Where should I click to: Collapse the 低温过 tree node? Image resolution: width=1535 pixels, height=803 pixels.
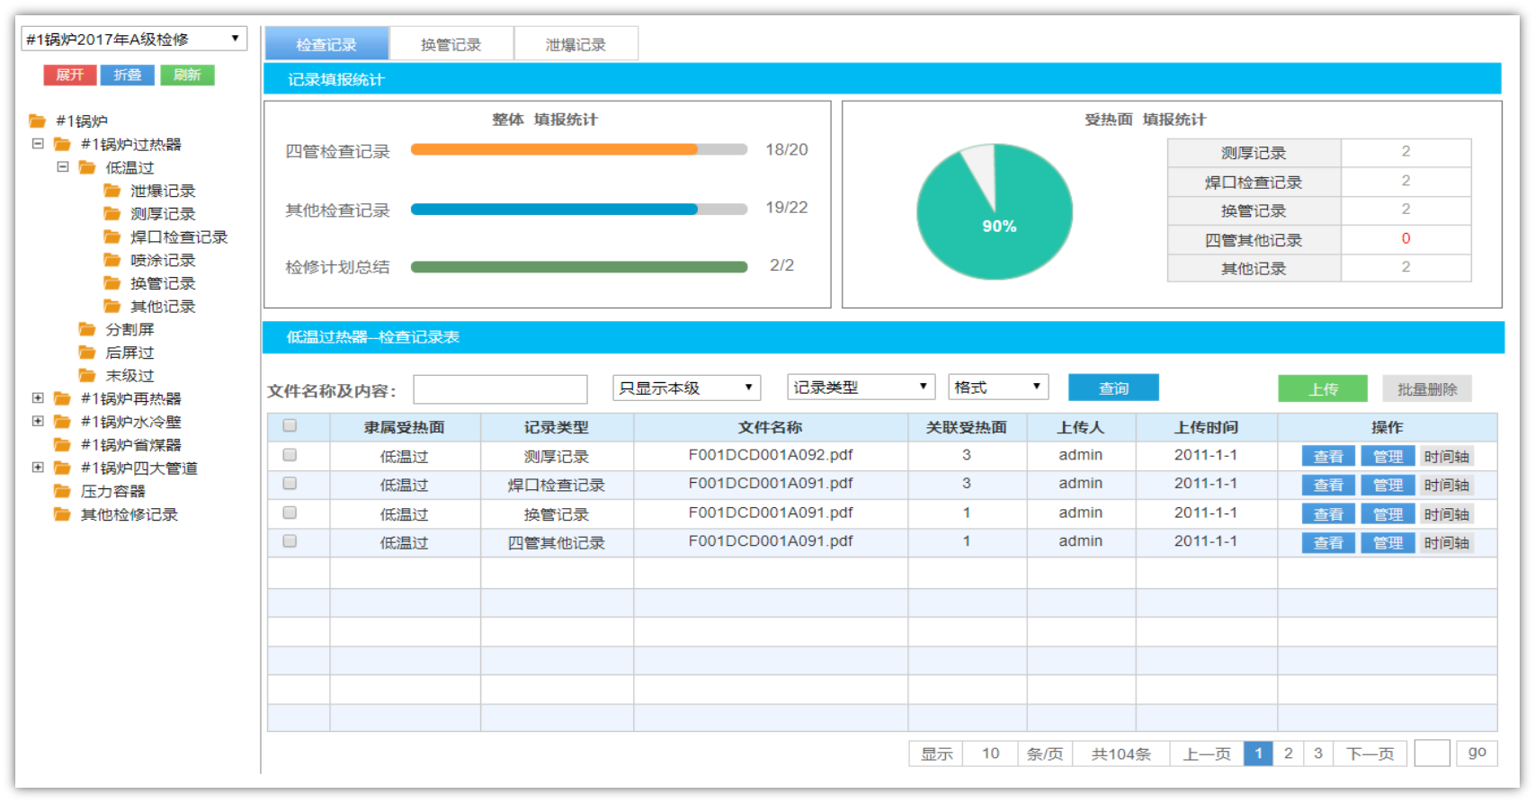pyautogui.click(x=63, y=167)
